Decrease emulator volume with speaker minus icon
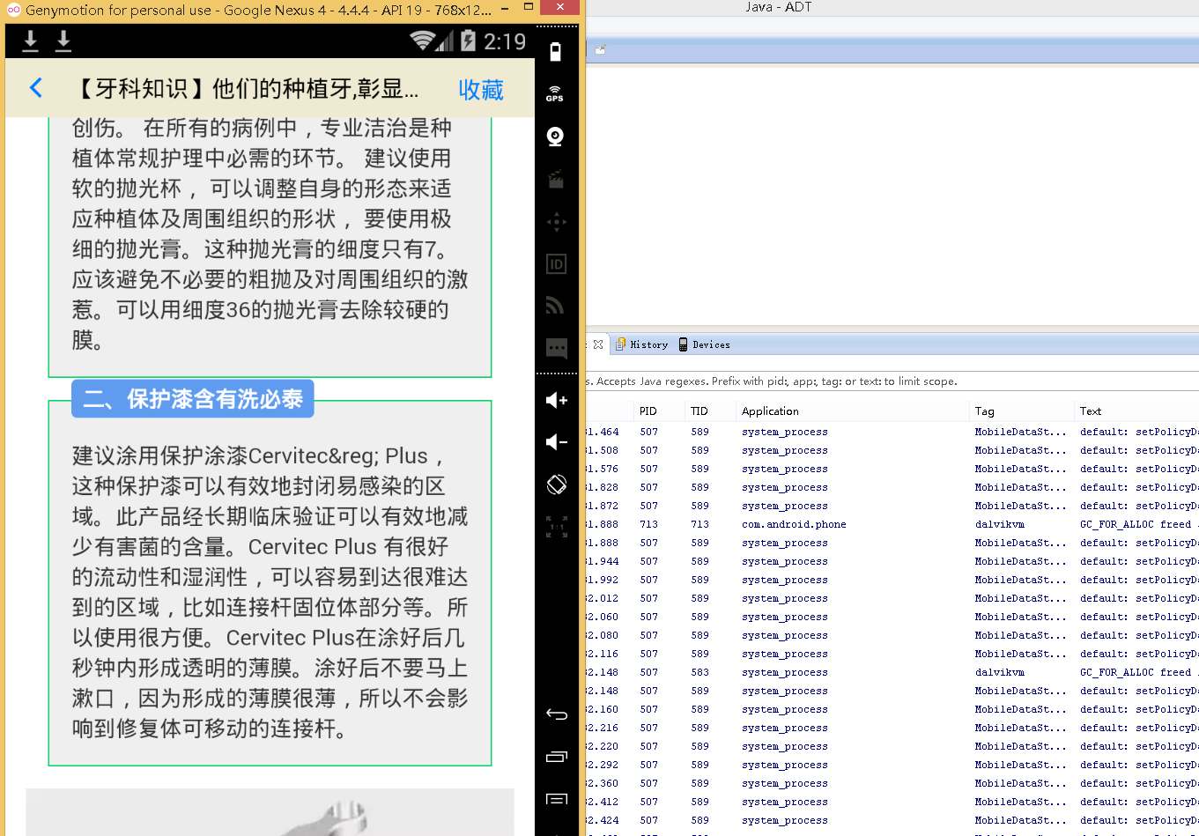 tap(556, 442)
